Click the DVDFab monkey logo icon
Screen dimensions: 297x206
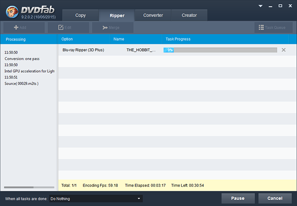pos(12,12)
